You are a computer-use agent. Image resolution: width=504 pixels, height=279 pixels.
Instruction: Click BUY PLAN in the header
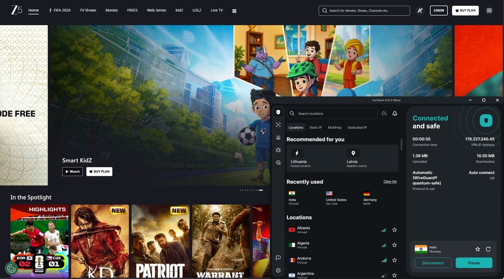[466, 11]
